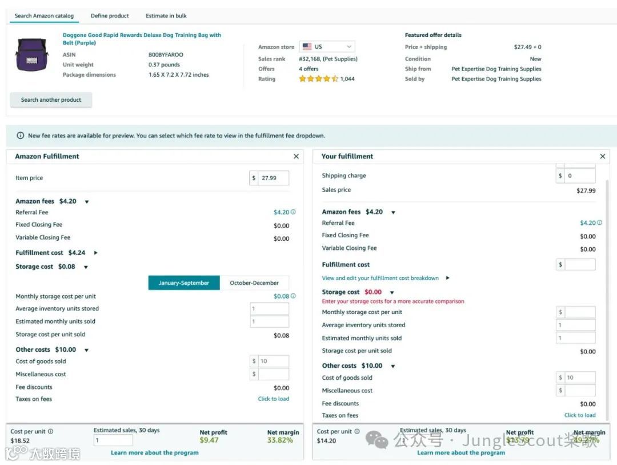617x465 pixels.
Task: Click the info icon in the fee preview banner
Action: (20, 136)
